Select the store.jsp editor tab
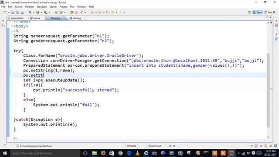The height and width of the screenshot is (157, 279). tap(55, 18)
